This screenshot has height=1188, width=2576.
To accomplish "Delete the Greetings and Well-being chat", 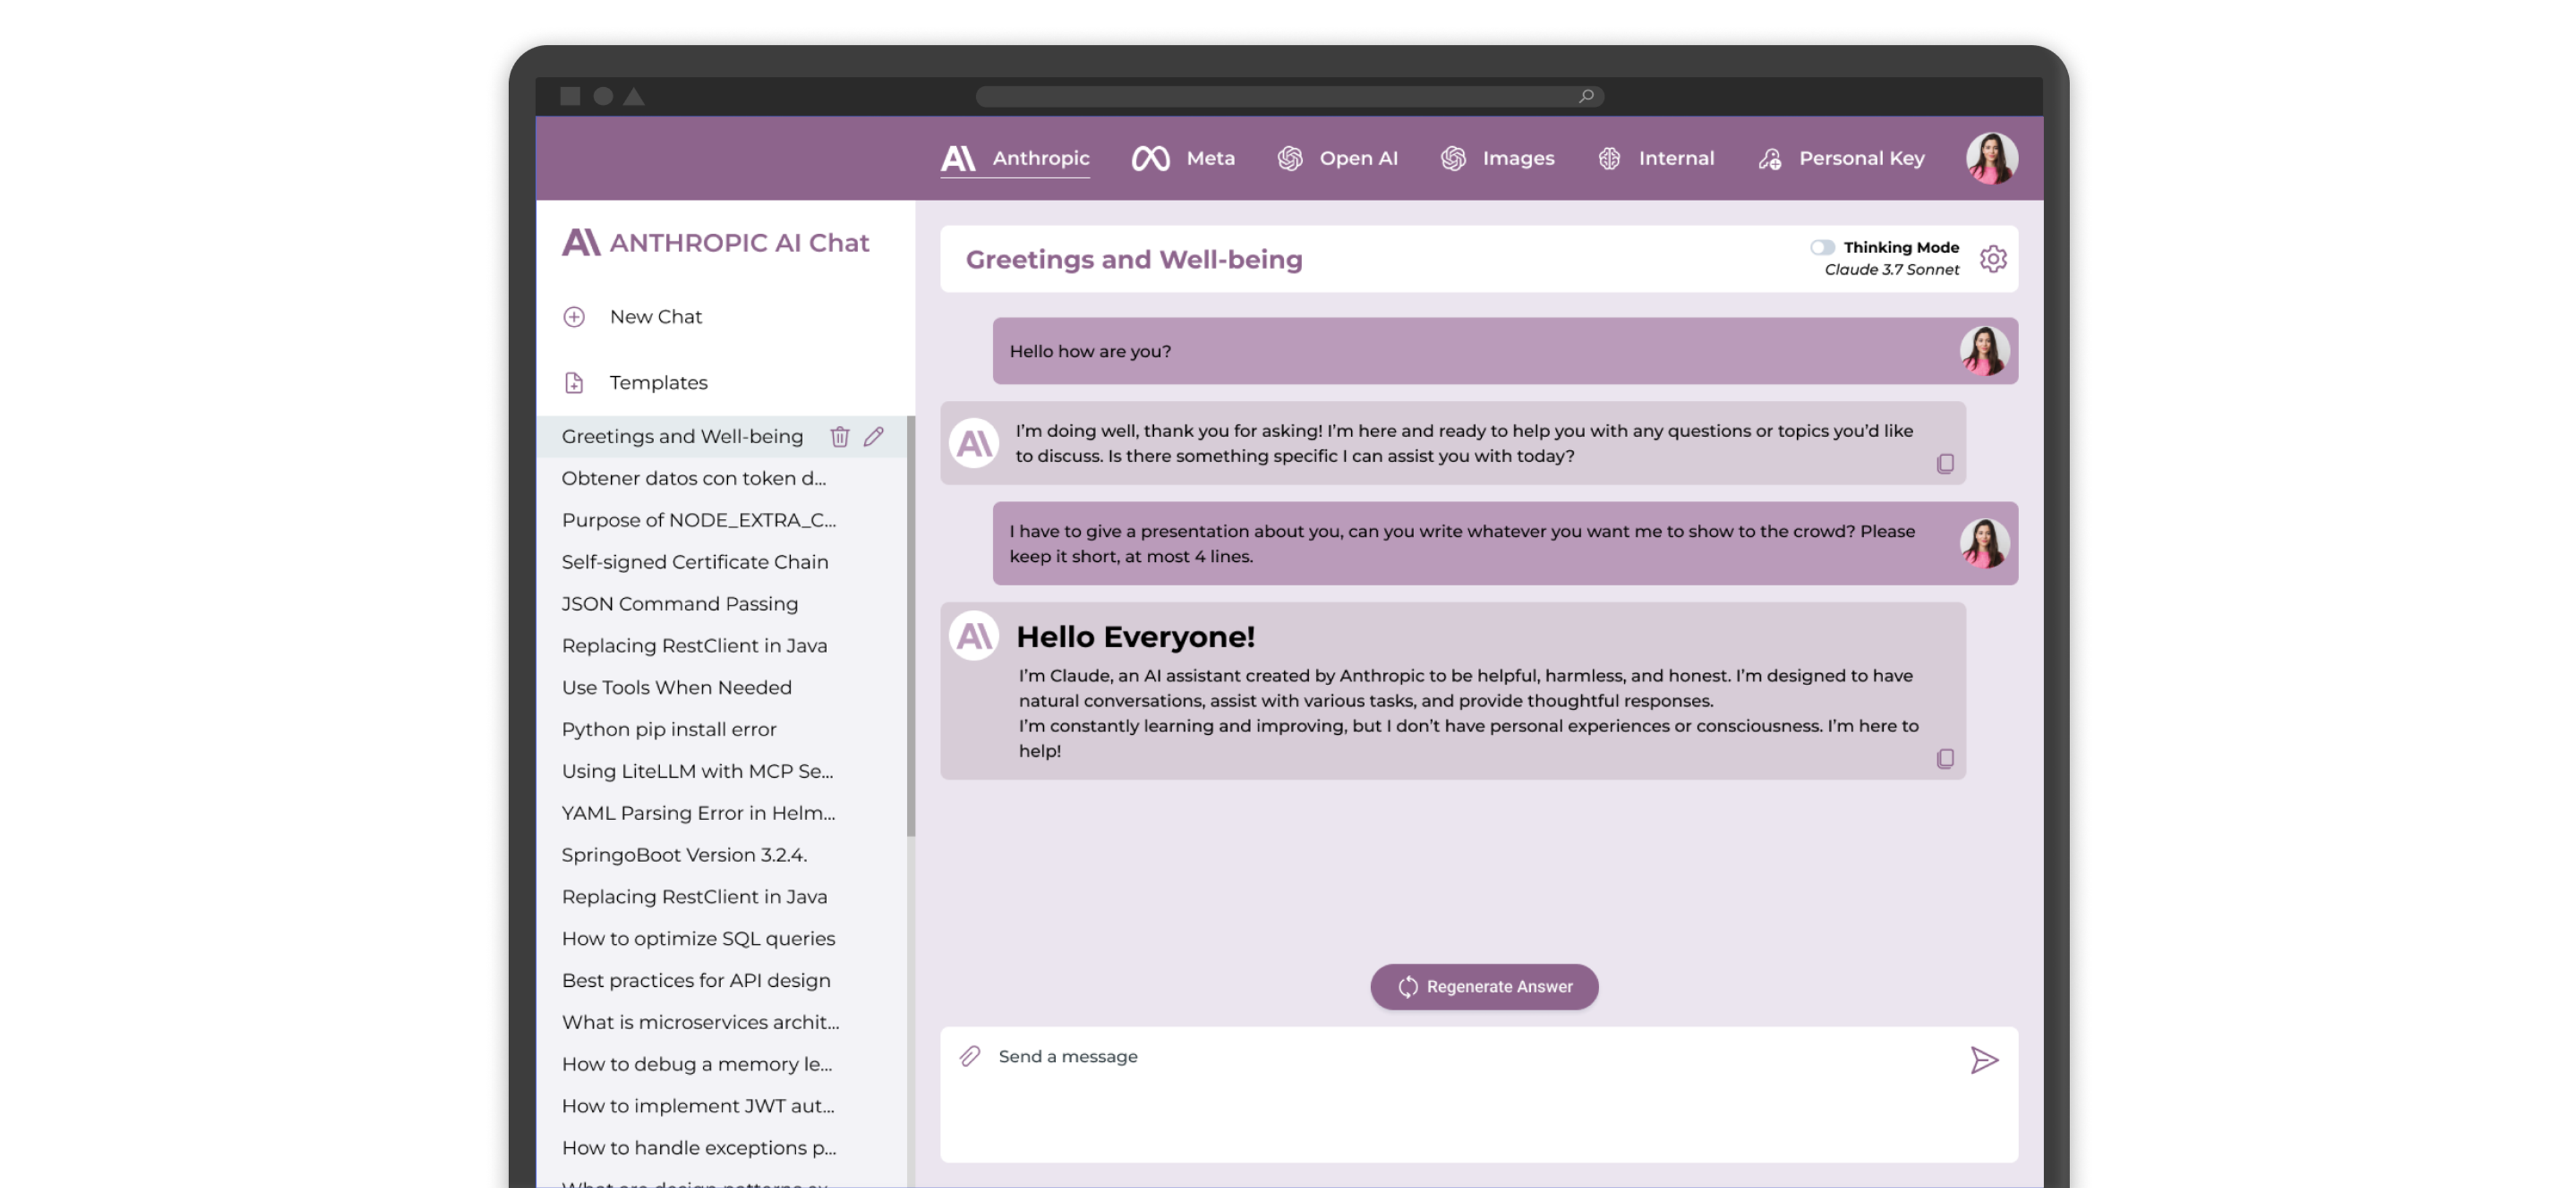I will [839, 436].
